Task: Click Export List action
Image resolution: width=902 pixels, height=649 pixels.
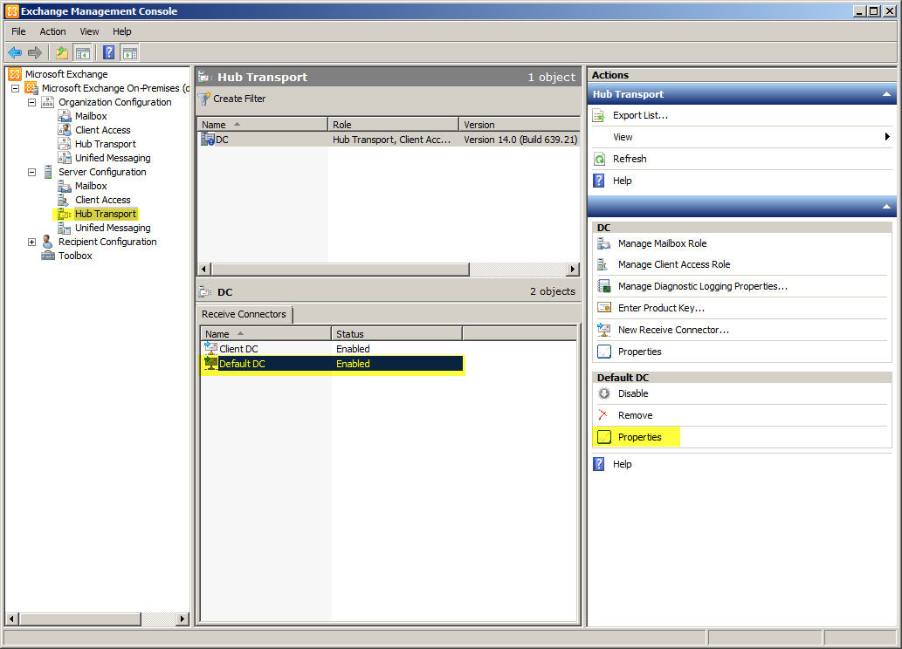Action: pos(640,115)
